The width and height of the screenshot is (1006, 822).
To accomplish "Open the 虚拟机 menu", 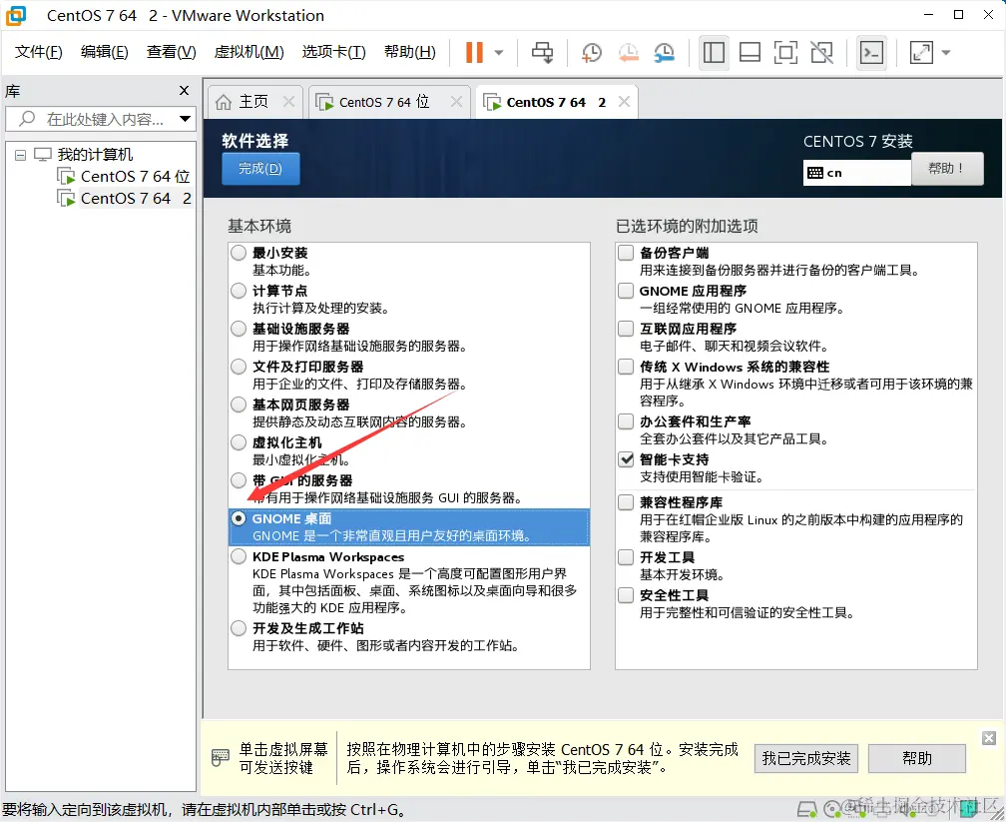I will 249,52.
